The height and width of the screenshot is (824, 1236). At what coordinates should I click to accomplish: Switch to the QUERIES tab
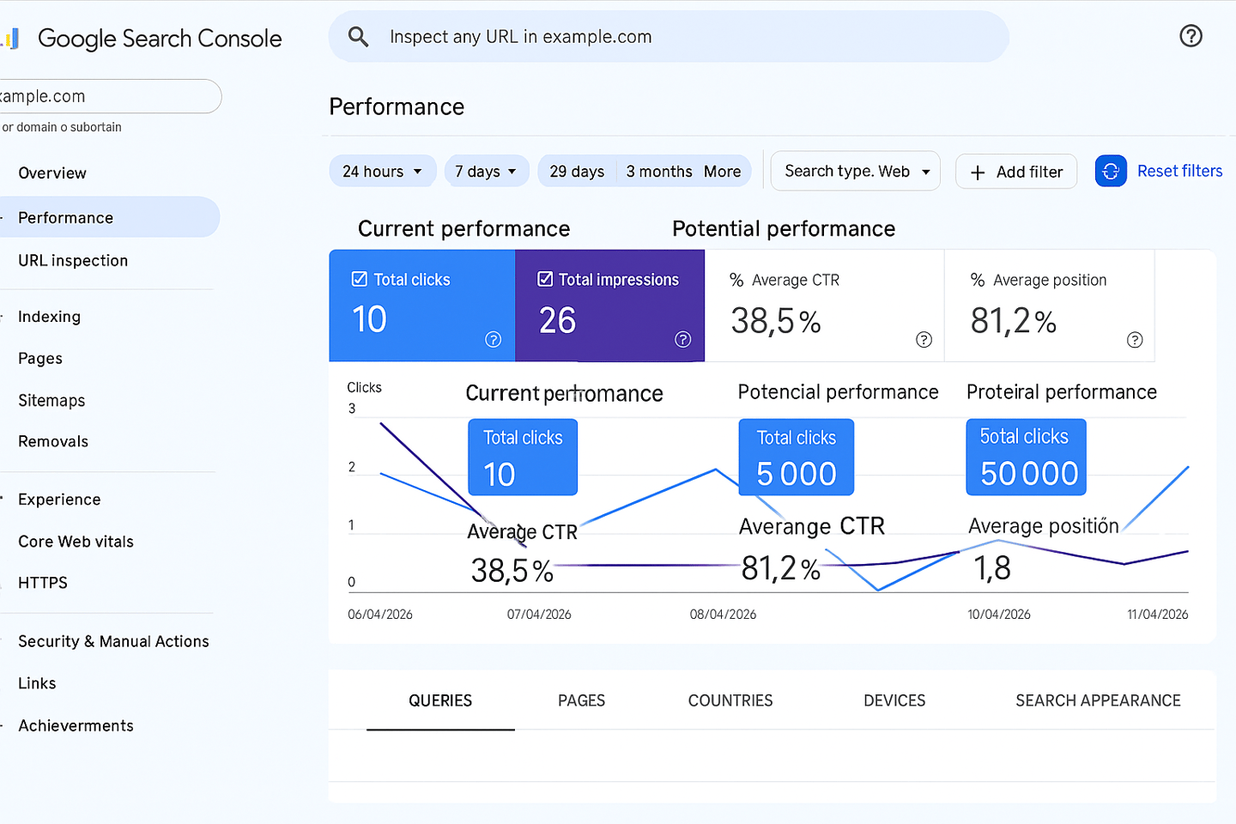pos(440,700)
